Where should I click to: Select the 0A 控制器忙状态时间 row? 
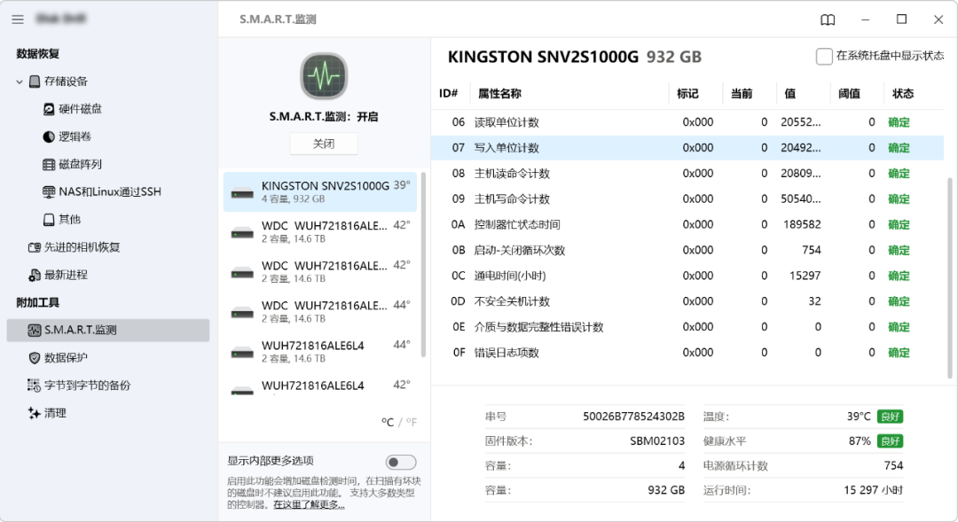tap(687, 225)
